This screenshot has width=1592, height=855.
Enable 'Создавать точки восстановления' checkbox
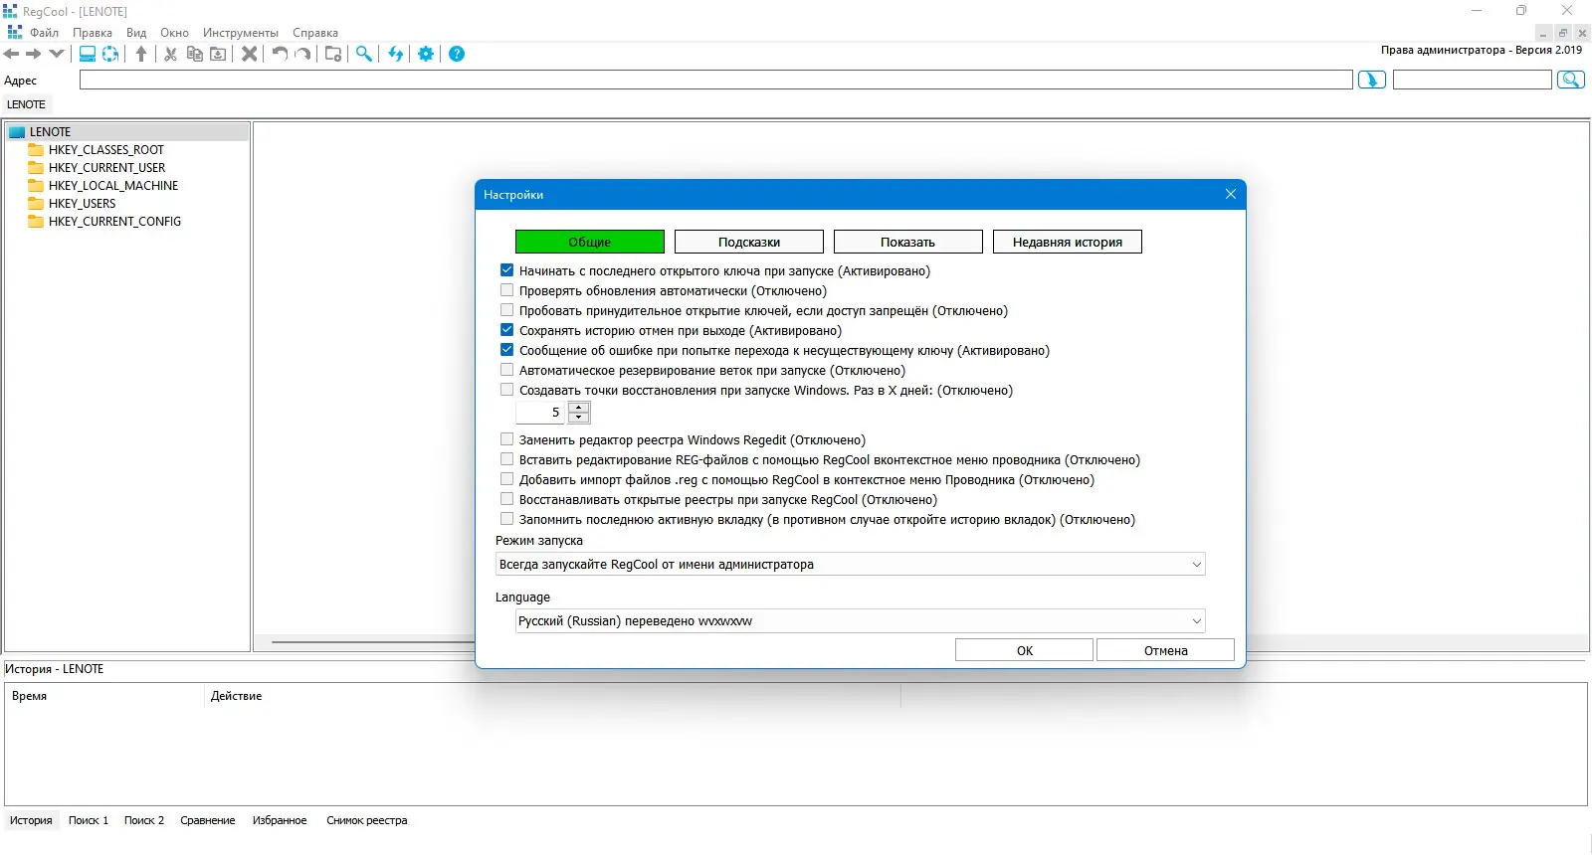click(507, 390)
